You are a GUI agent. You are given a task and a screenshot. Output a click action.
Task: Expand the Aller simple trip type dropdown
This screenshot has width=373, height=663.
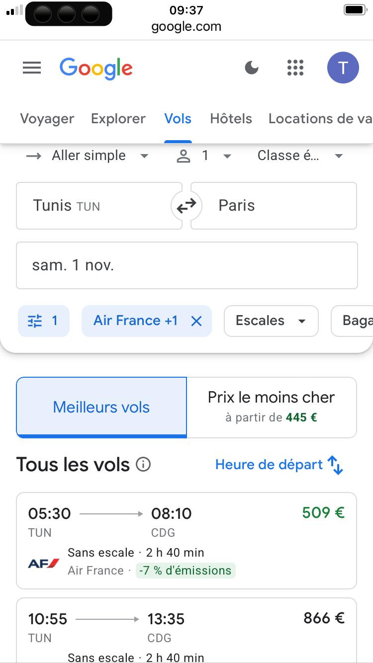tap(88, 156)
